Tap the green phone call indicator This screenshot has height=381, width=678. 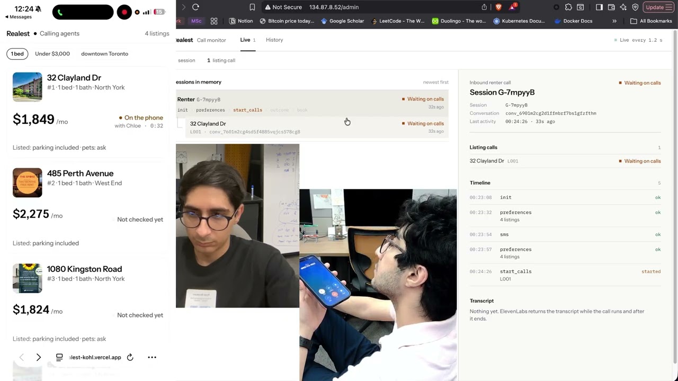click(60, 12)
